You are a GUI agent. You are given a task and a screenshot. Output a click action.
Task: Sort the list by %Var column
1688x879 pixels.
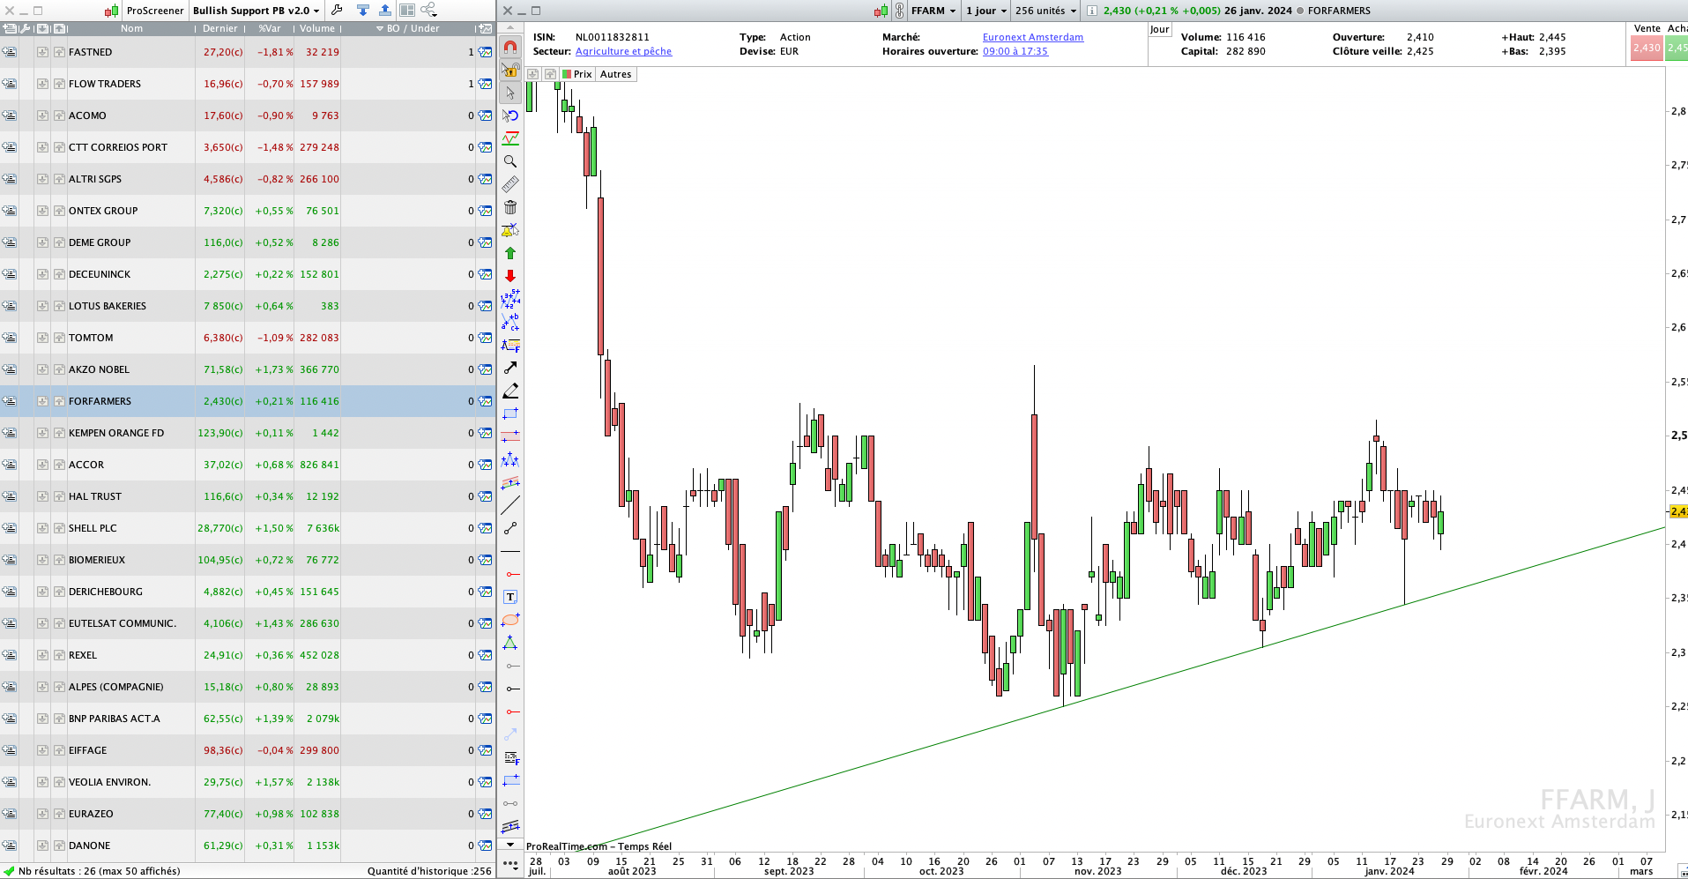pyautogui.click(x=270, y=29)
